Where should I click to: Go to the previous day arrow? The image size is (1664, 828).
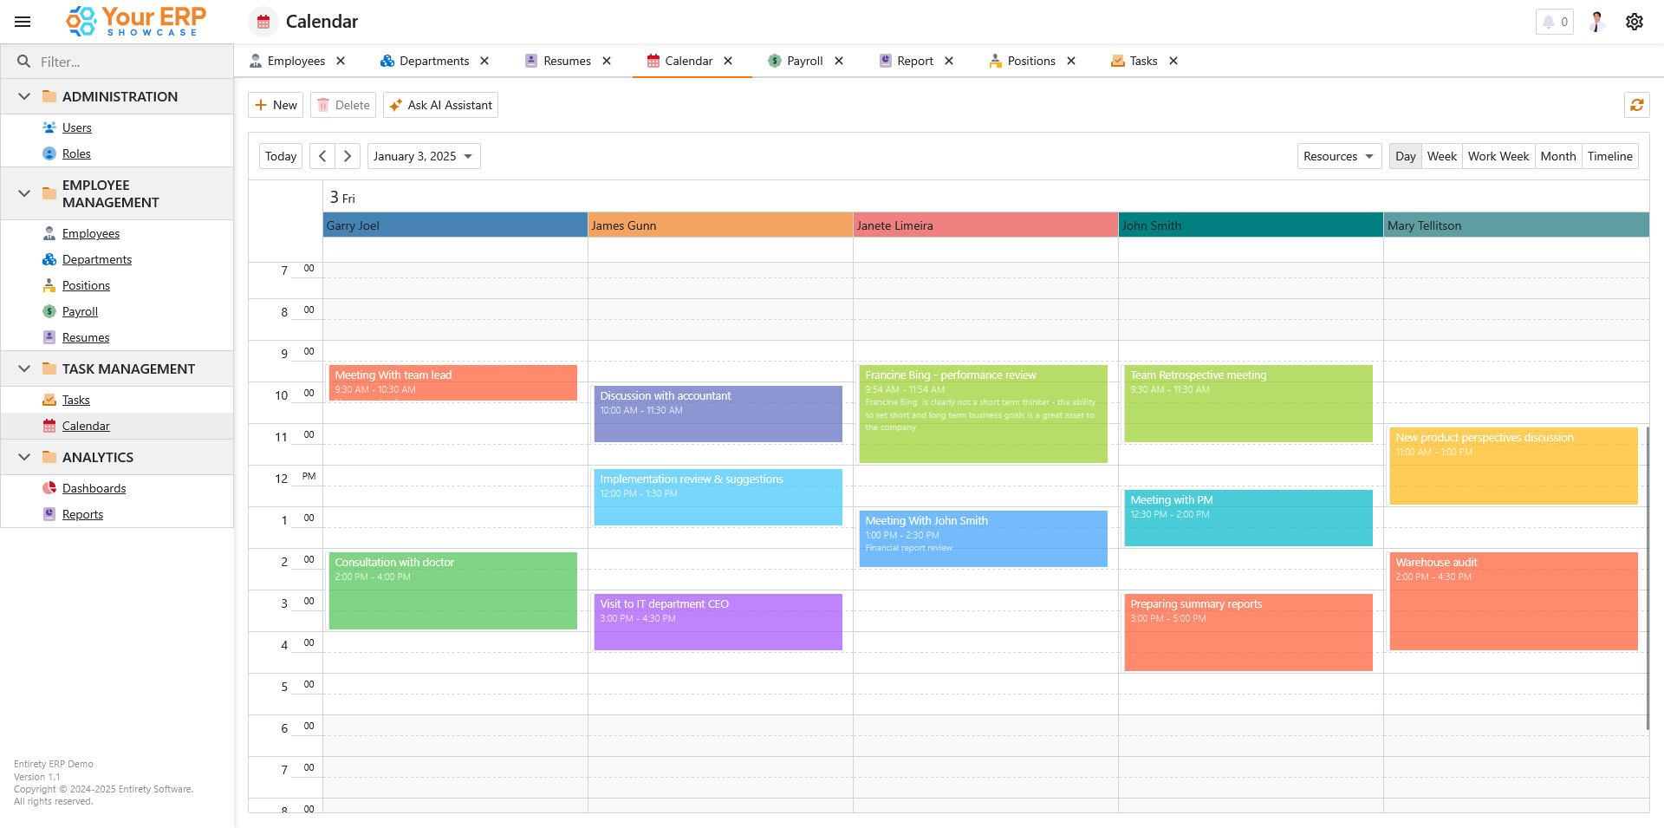click(x=322, y=156)
